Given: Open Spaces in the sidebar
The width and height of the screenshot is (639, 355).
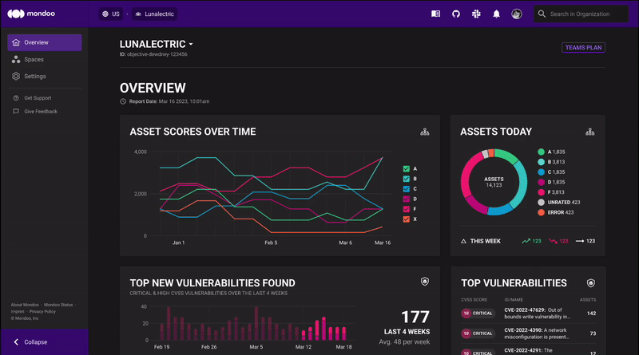Looking at the screenshot, I should (34, 59).
